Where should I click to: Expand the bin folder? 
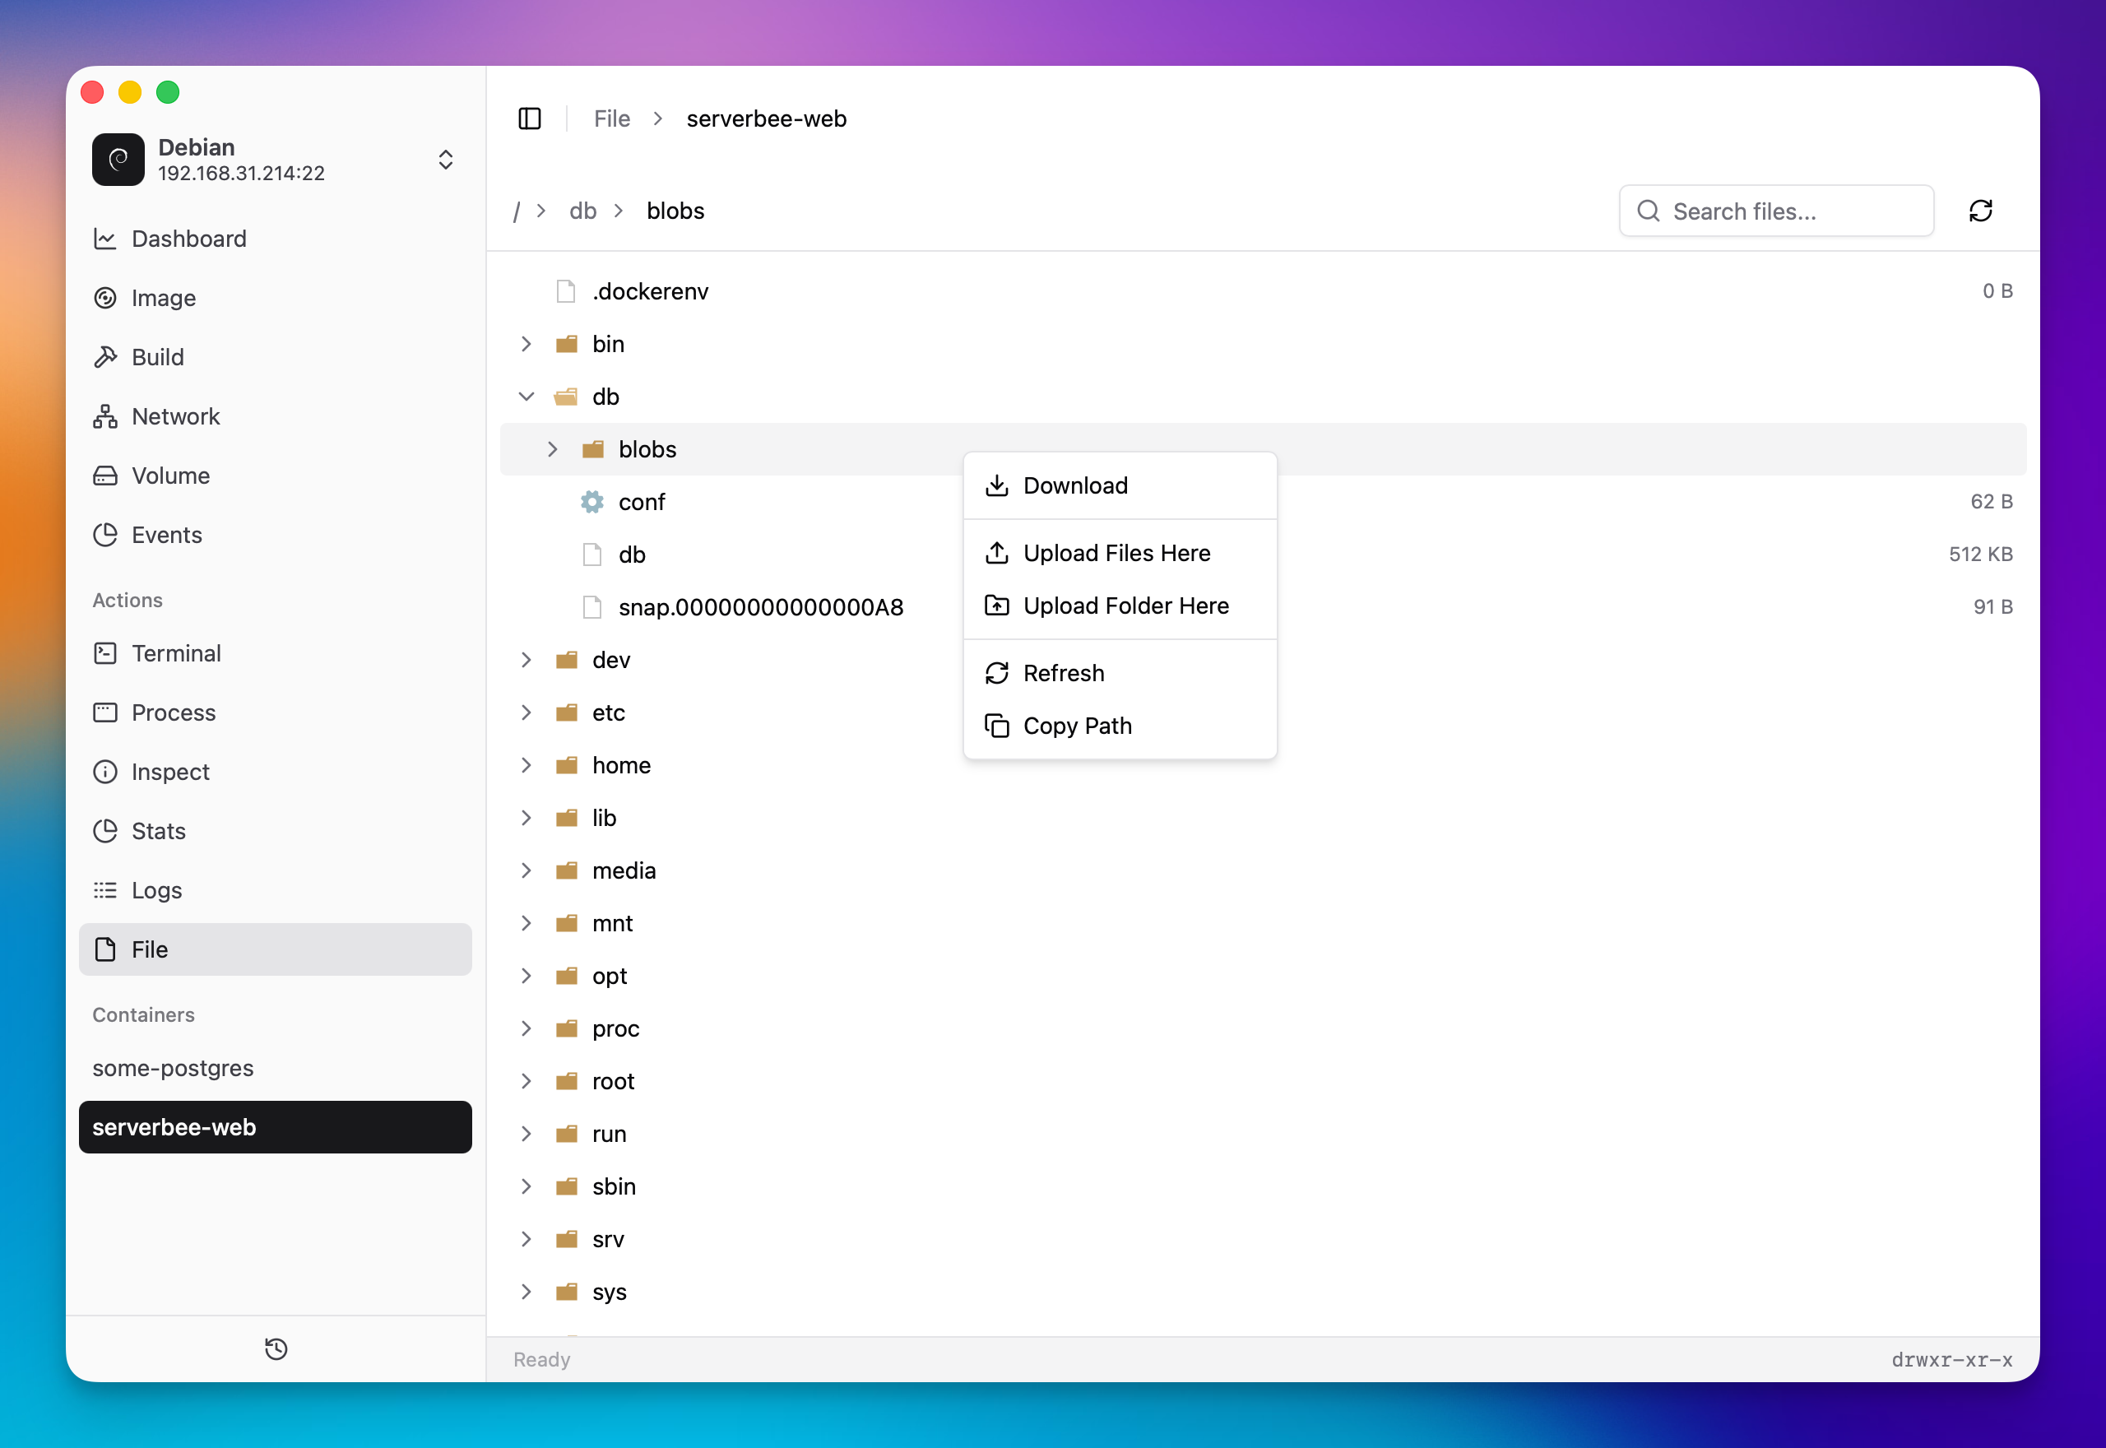pos(527,344)
